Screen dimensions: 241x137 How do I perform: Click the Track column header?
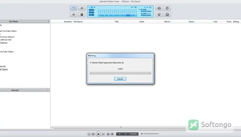229,22
